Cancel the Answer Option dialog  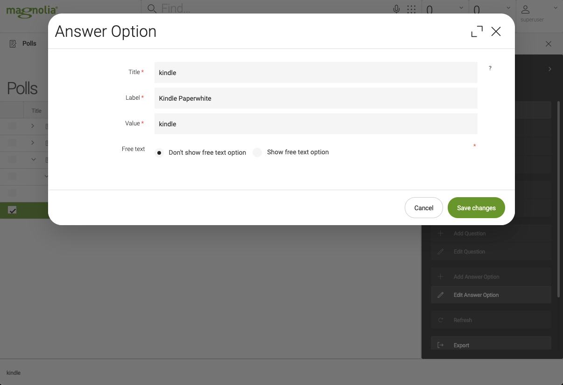click(423, 207)
